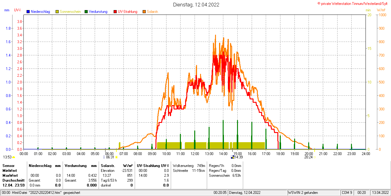Click the blue Niederschlag legend color square
Screen dimensions: 391x196
coord(28,12)
